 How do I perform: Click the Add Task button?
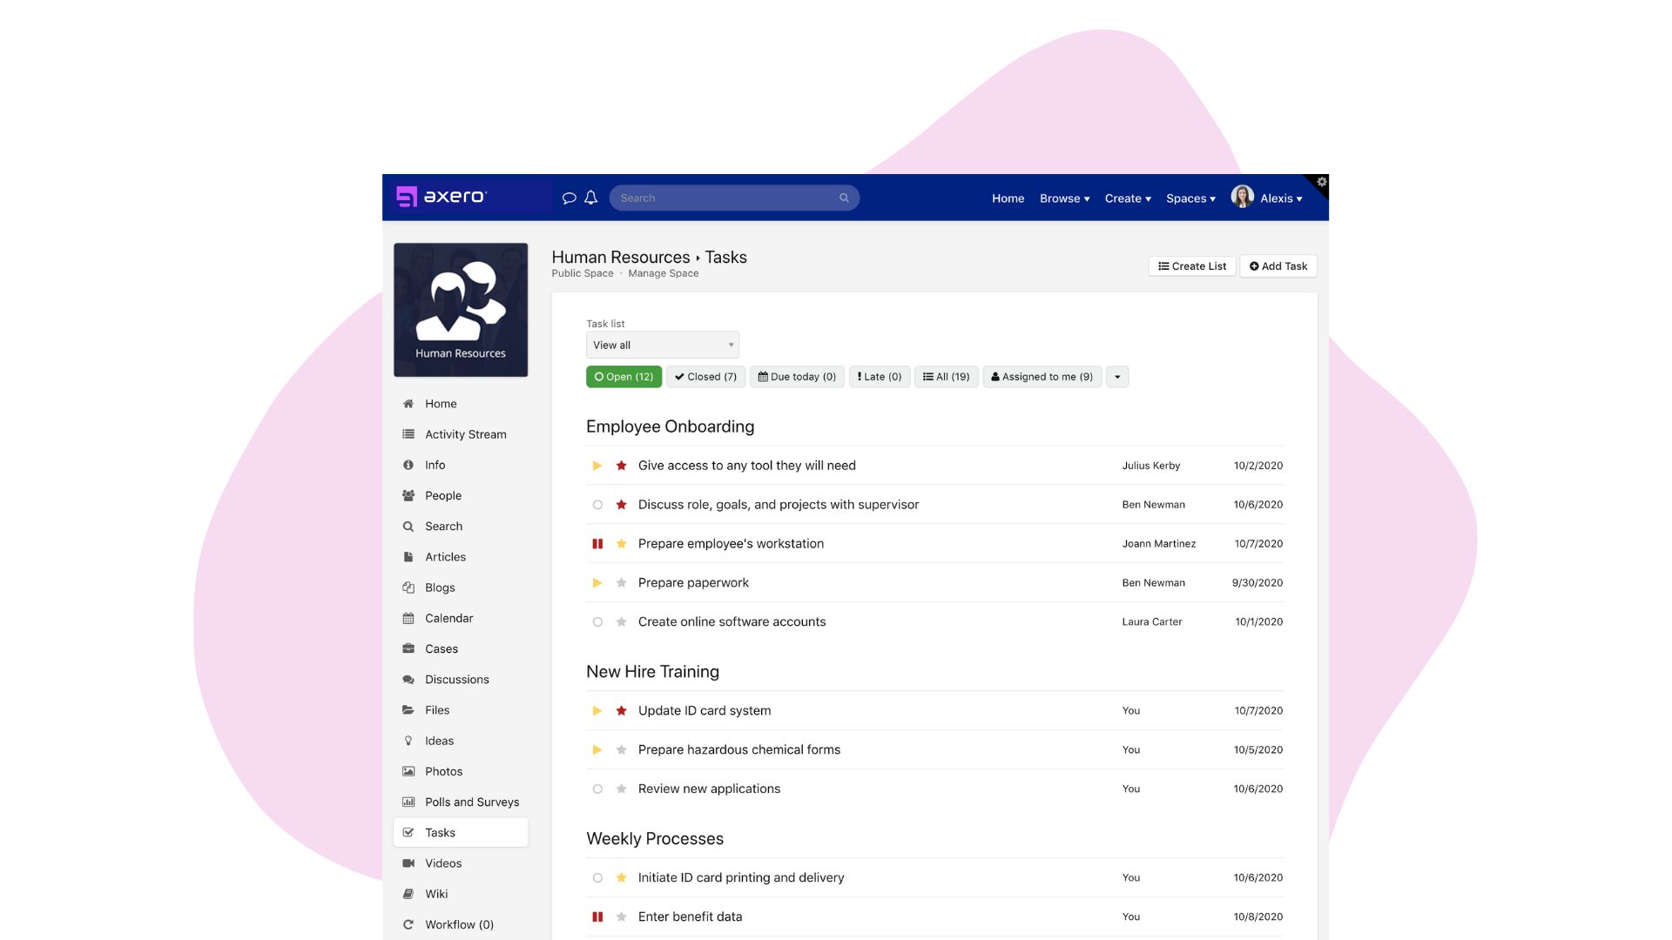click(x=1278, y=266)
